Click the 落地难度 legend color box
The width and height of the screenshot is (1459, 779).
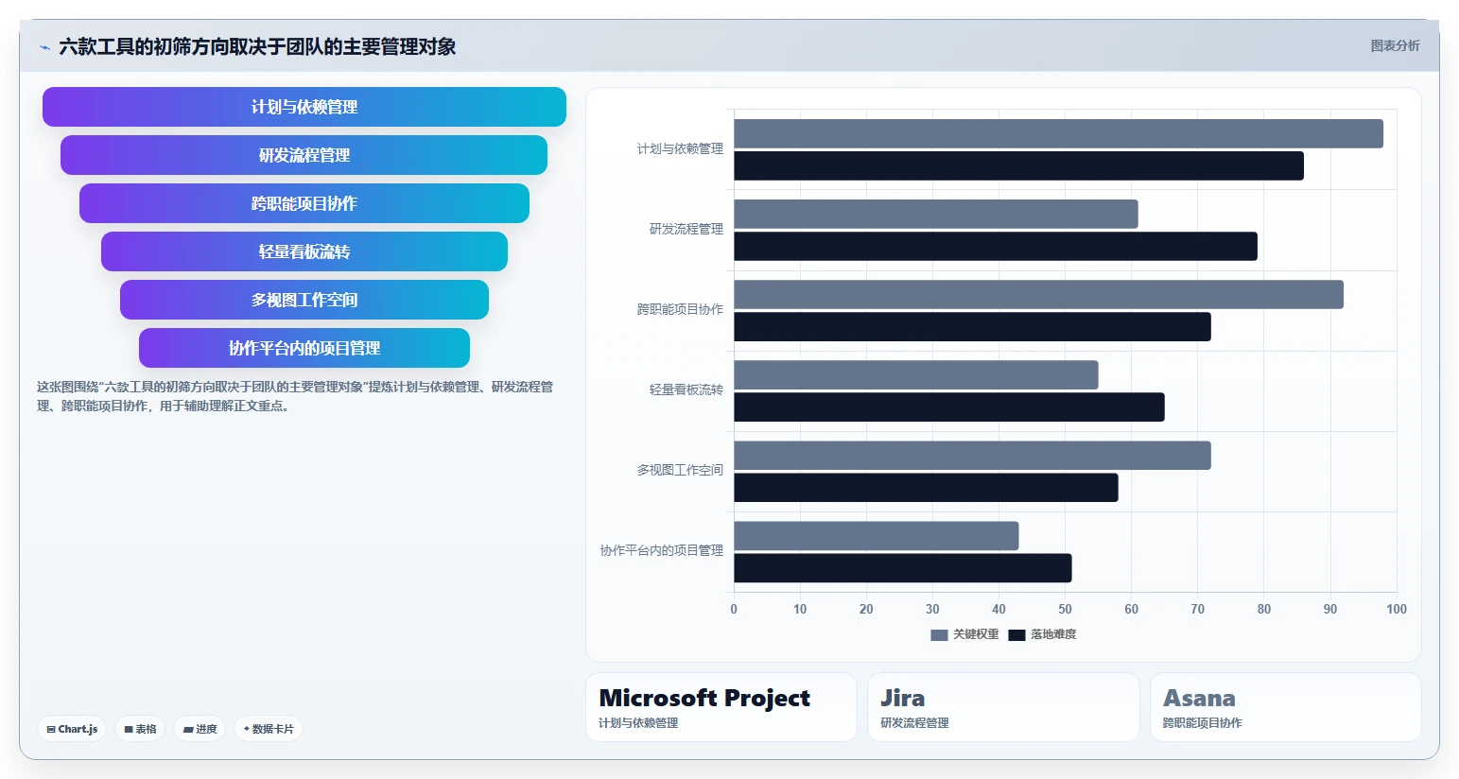coord(1016,635)
